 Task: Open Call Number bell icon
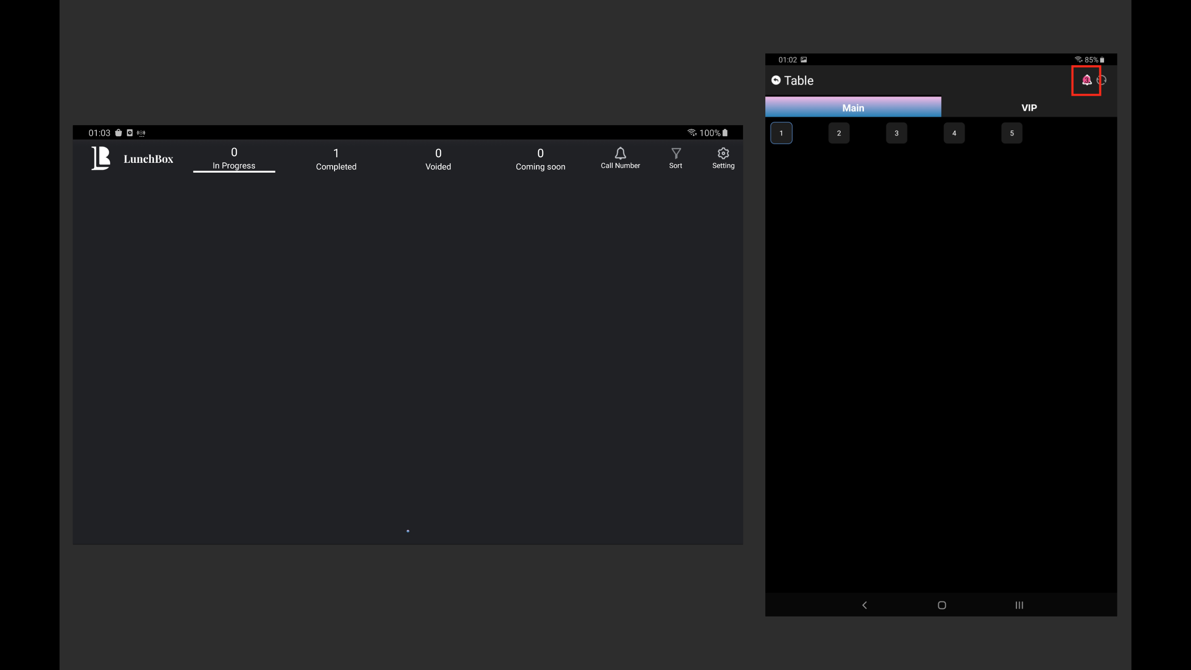620,158
